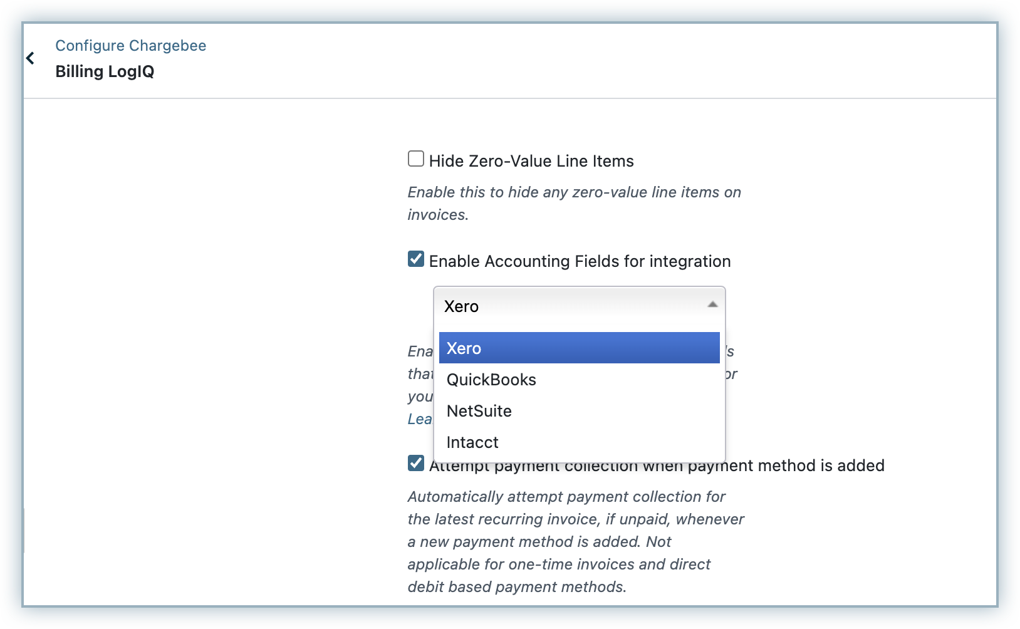Image resolution: width=1020 pixels, height=629 pixels.
Task: Click the Hide Zero-Value Line Items label
Action: click(531, 161)
